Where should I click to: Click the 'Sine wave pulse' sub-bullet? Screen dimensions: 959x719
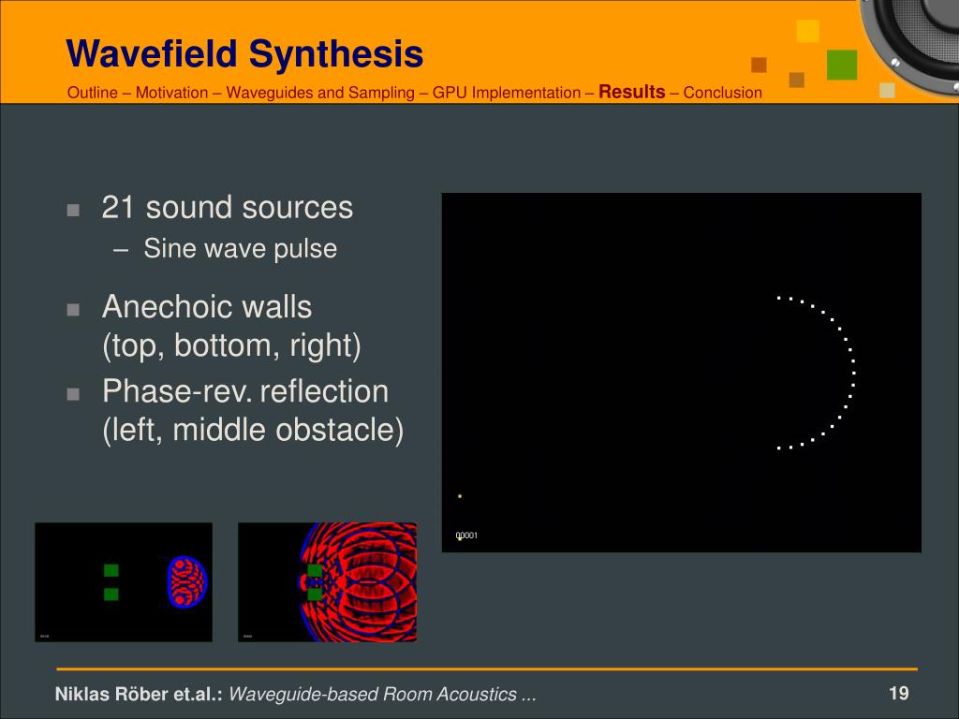coord(241,249)
